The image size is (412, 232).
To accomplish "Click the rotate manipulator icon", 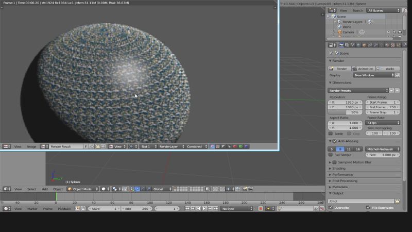I will (x=143, y=189).
